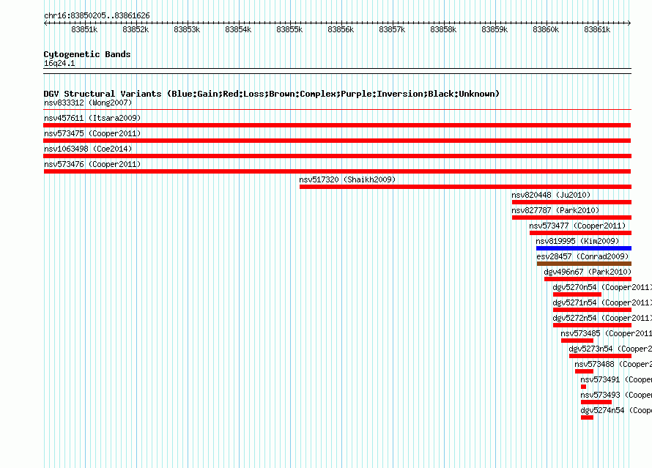
Task: Click the 83851k ruler tick label
Action: click(x=84, y=29)
